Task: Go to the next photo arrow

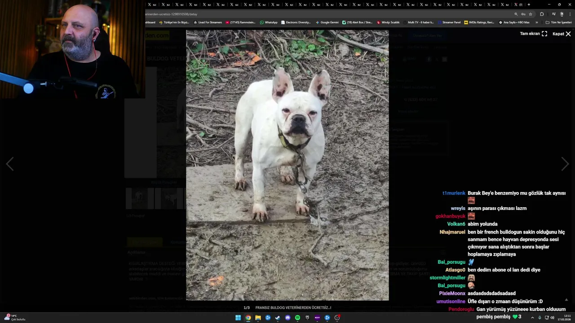Action: 565,164
